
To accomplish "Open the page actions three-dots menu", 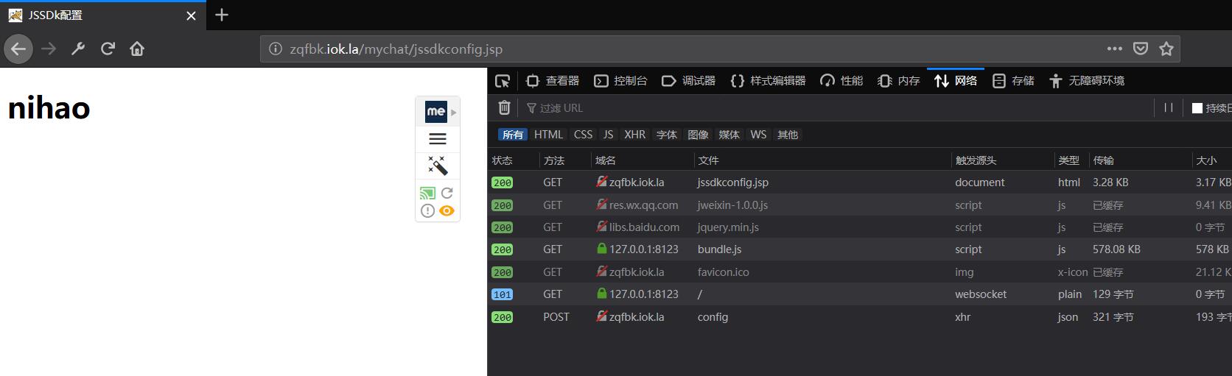I will click(x=1115, y=49).
